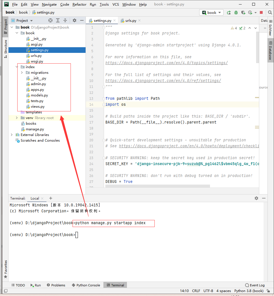Image resolution: width=274 pixels, height=296 pixels.
Task: Click Expand All icon in Project panel
Action: pyautogui.click(x=58, y=20)
